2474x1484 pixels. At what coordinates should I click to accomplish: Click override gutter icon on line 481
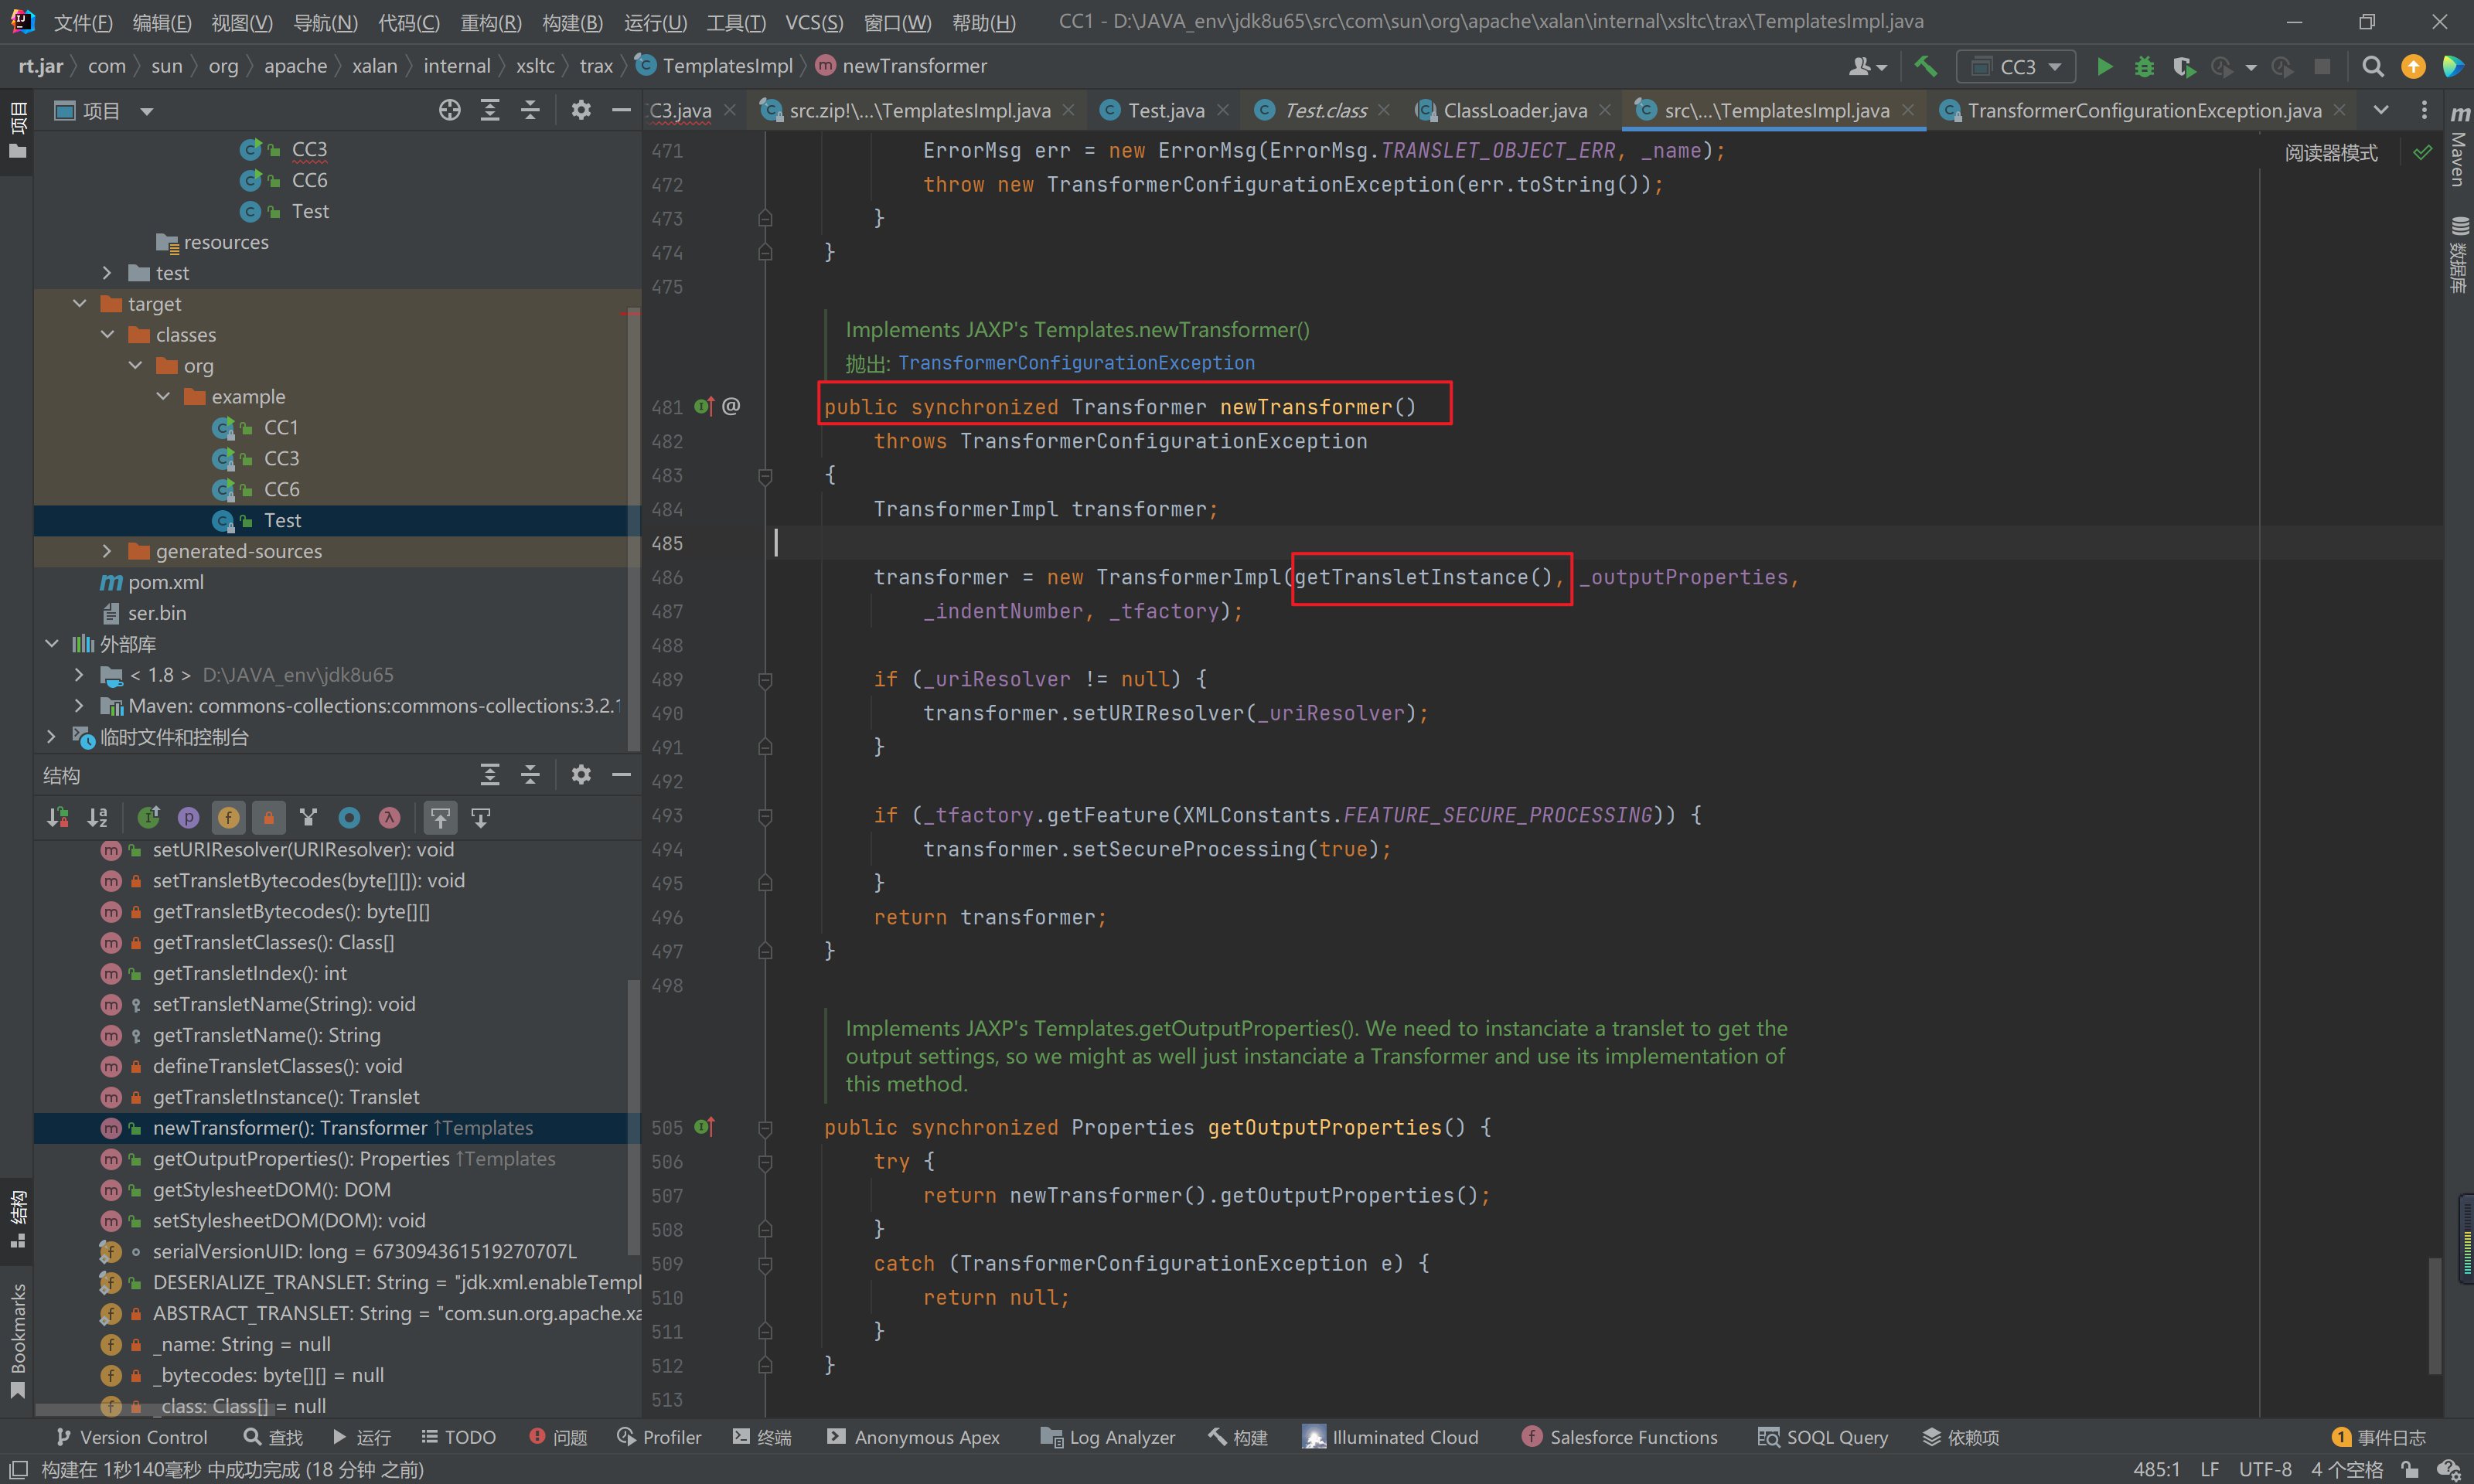tap(704, 406)
